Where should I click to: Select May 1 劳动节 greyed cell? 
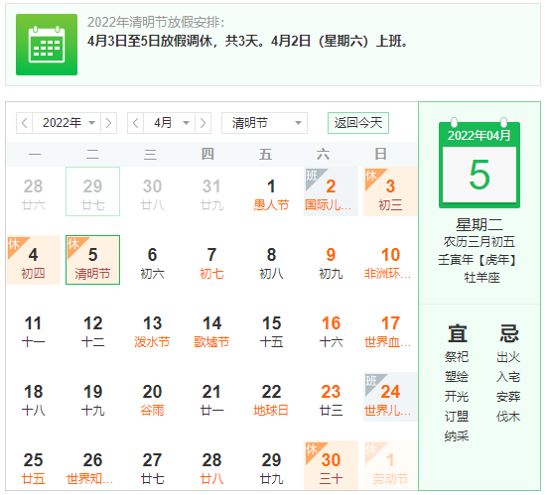(x=390, y=465)
